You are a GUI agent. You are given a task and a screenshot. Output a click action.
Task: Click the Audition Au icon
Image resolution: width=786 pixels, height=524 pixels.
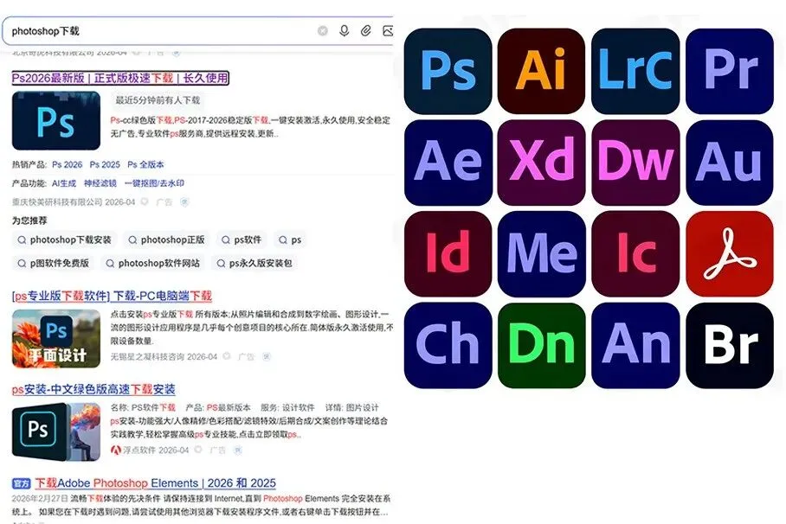tap(730, 163)
